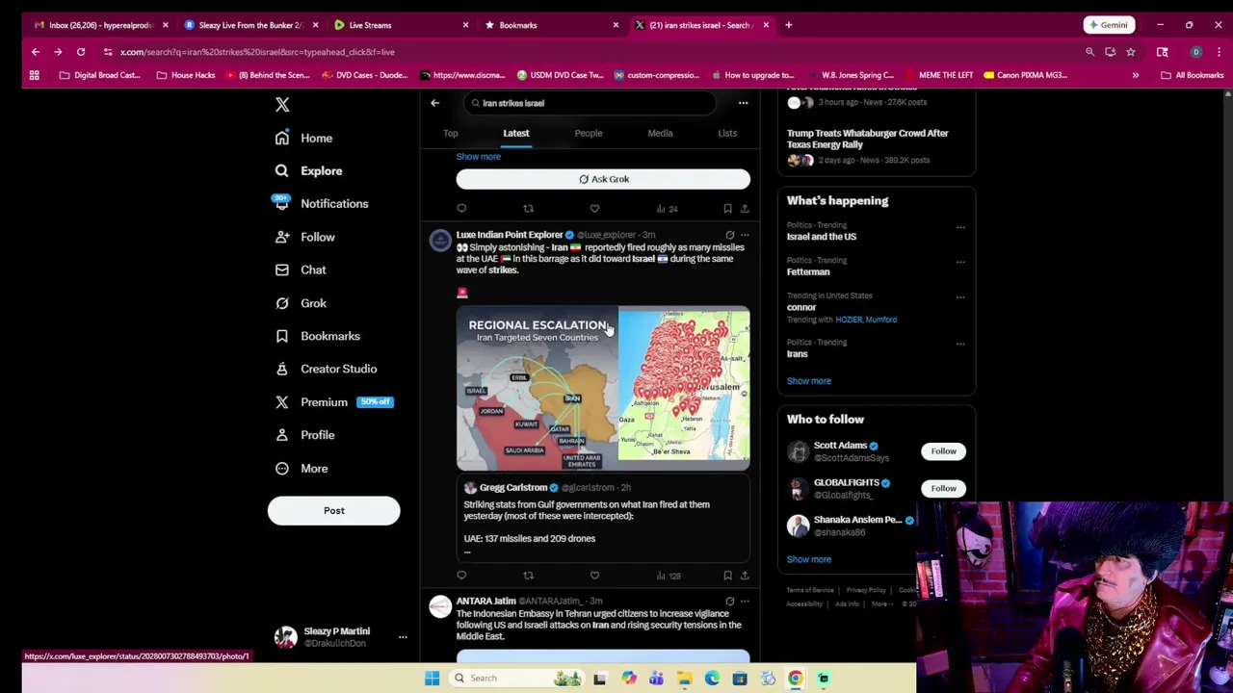Click the iran strikes israel search field
The height and width of the screenshot is (693, 1233).
point(588,103)
